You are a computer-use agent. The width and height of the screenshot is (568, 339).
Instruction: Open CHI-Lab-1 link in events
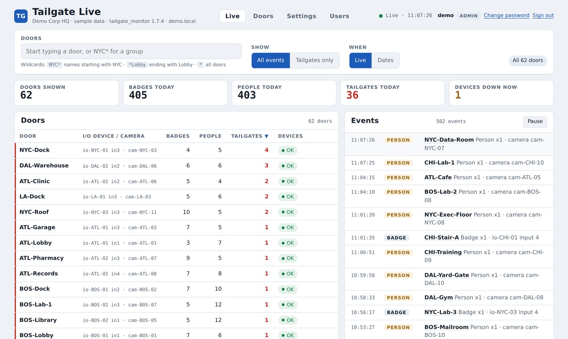(439, 163)
